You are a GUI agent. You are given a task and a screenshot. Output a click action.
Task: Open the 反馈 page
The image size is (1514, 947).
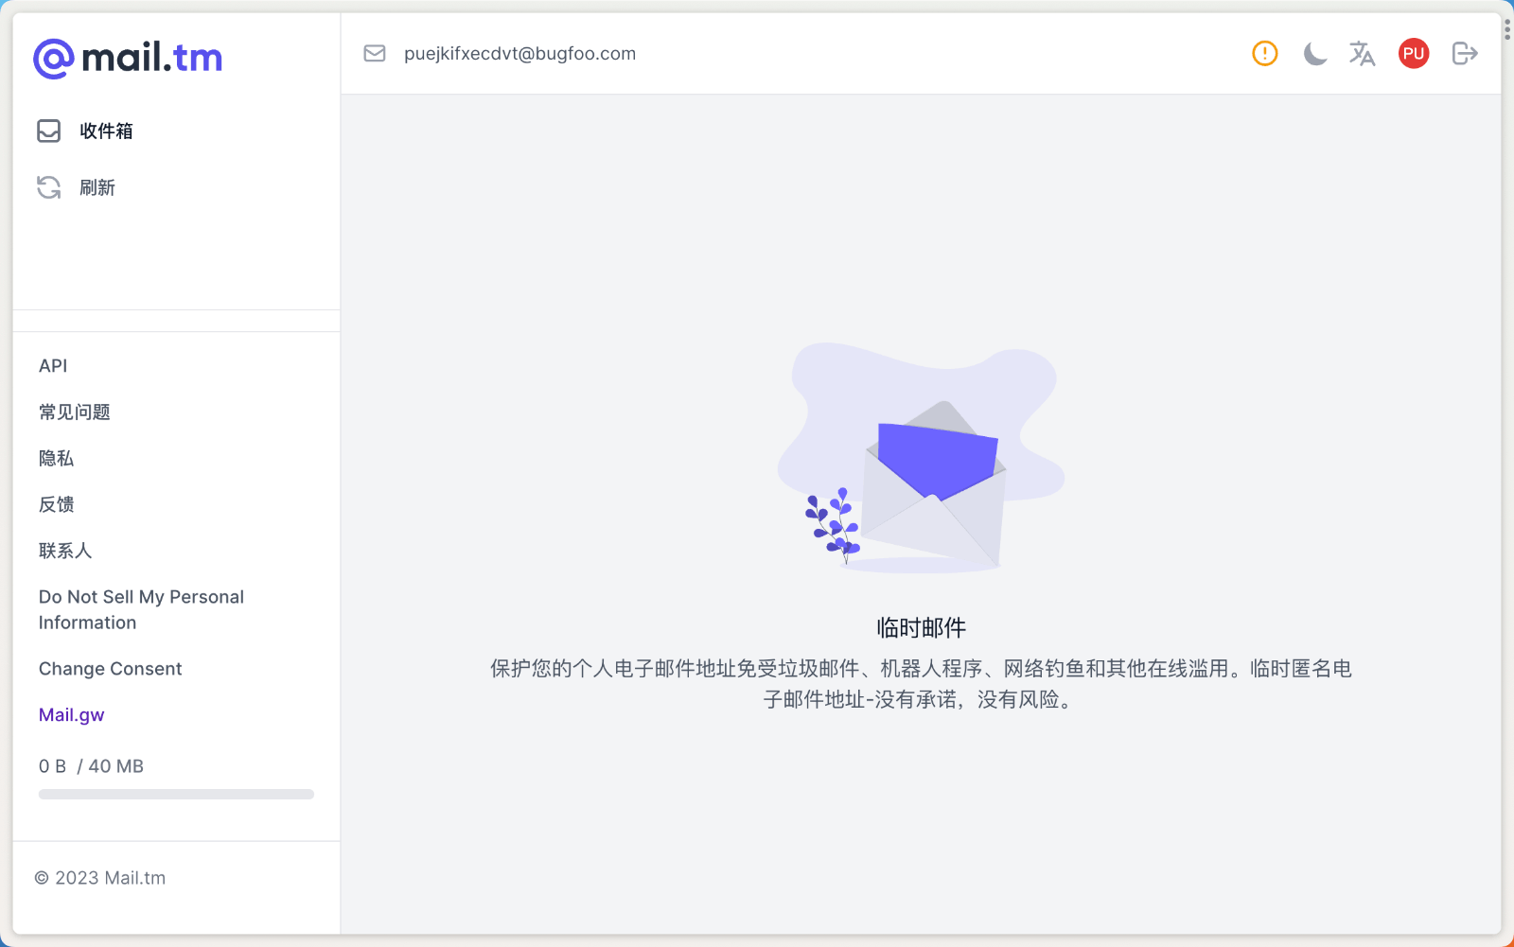point(56,504)
